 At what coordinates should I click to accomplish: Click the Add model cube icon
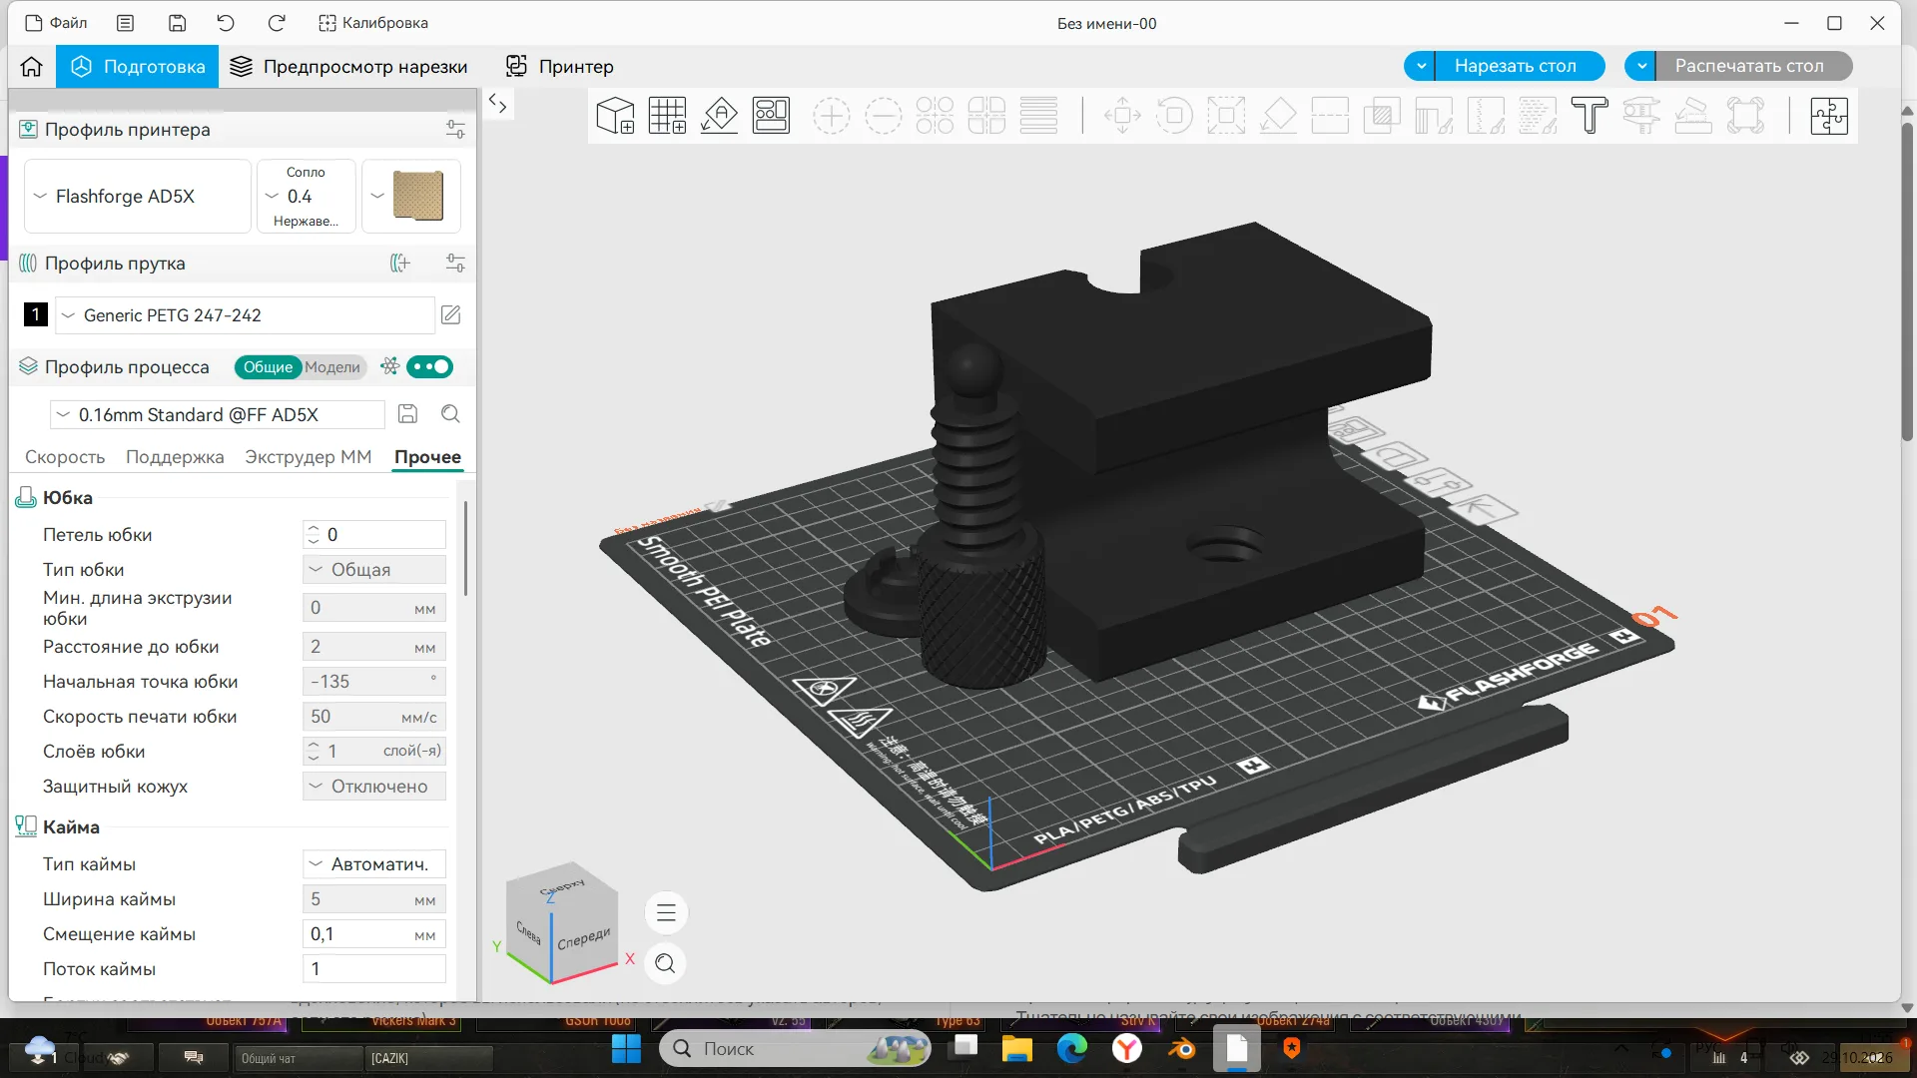tap(615, 116)
